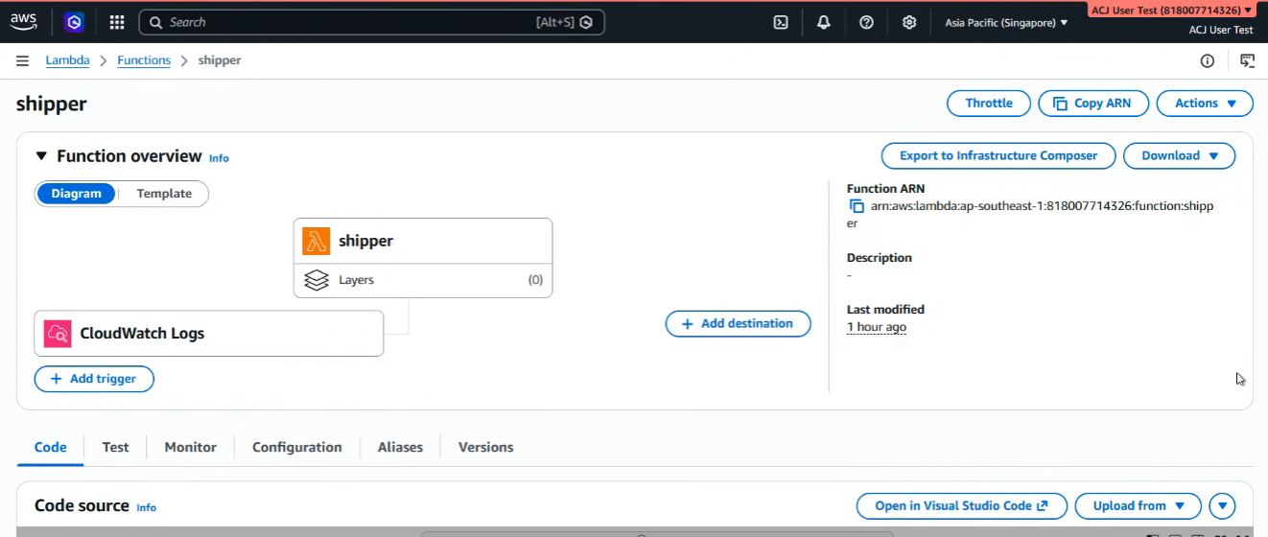Viewport: 1268px width, 537px height.
Task: Switch to the Code tab
Action: coord(51,447)
